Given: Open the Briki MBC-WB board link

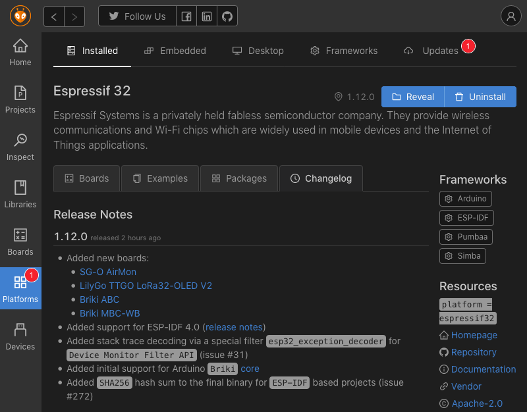Looking at the screenshot, I should tap(109, 313).
